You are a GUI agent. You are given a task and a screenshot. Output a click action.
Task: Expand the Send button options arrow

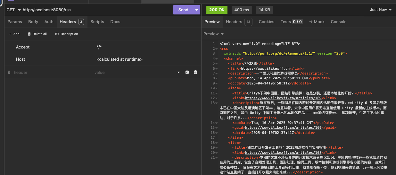196,10
